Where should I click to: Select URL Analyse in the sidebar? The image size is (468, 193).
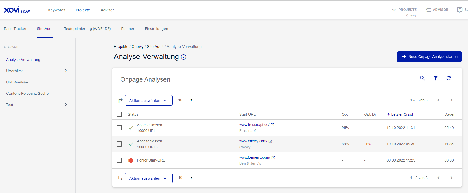pos(17,82)
